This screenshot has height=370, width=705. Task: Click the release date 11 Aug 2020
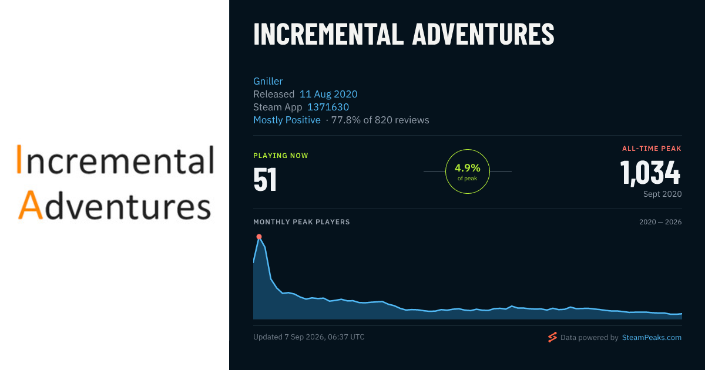click(x=328, y=94)
